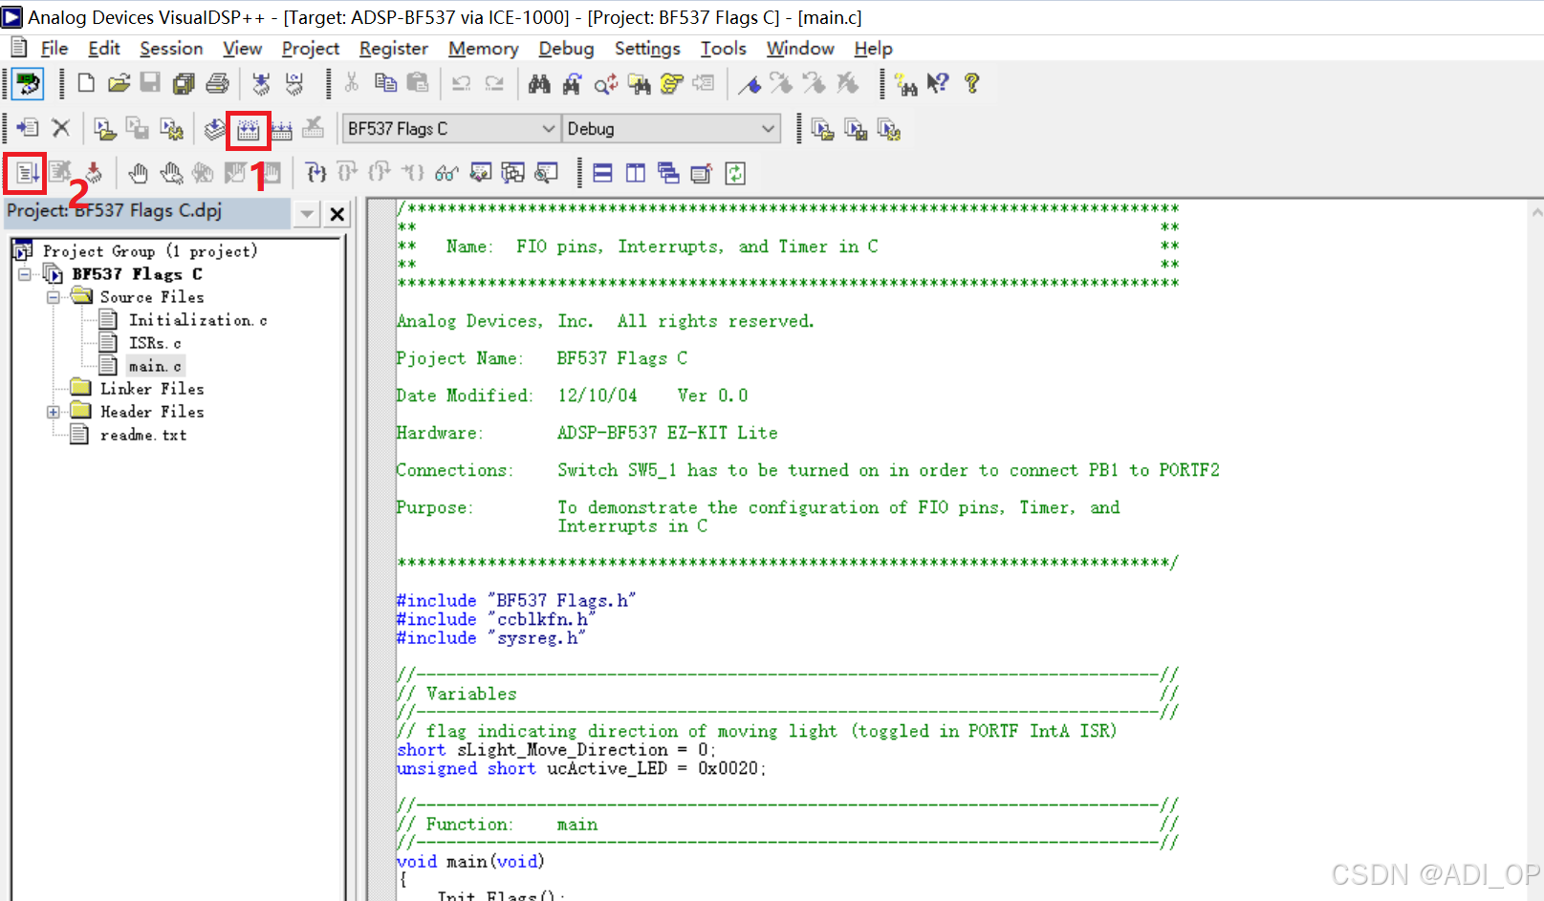This screenshot has height=901, width=1544.
Task: Click the Rebuild All icon
Action: [281, 129]
